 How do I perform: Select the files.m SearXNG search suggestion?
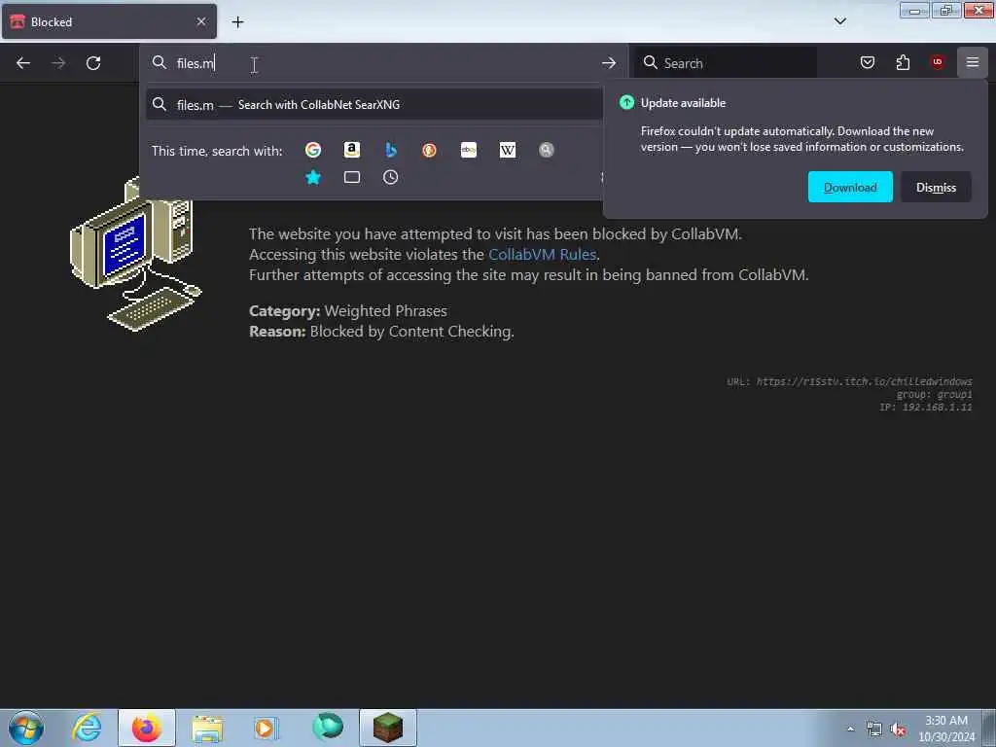(374, 105)
